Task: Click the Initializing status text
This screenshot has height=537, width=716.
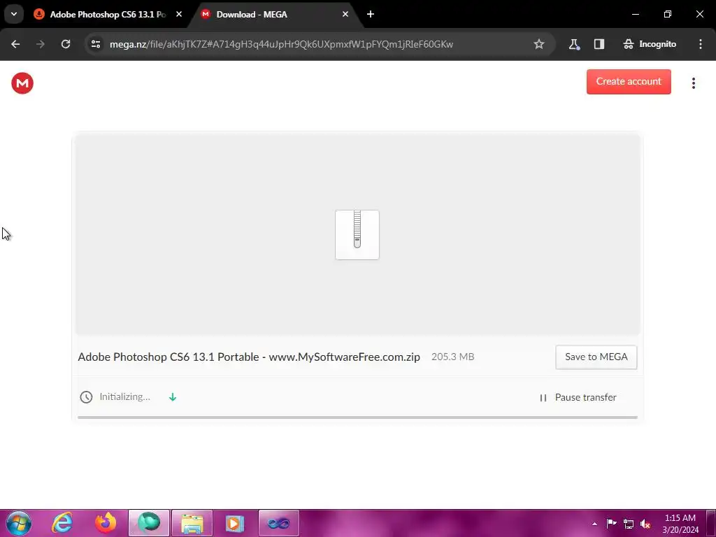Action: (x=124, y=397)
